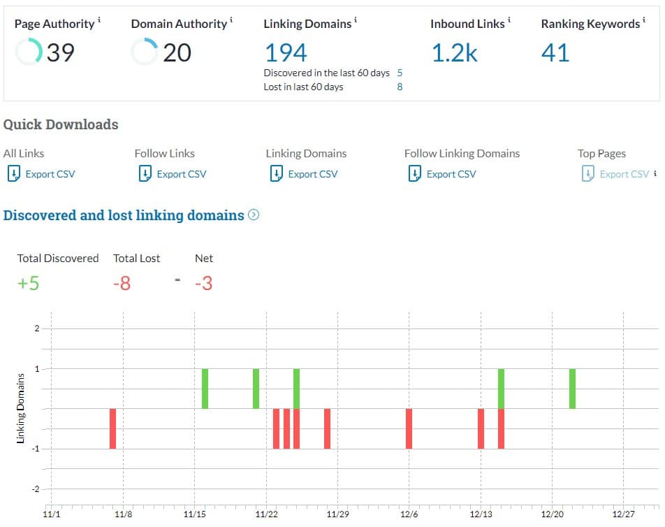Click the Follow Linking Domains export icon
This screenshot has width=665, height=527.
click(x=414, y=173)
